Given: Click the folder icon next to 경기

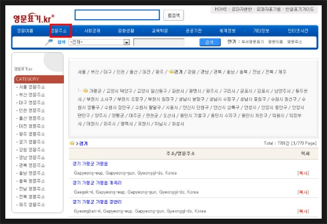Looking at the screenshot, I should [171, 72].
